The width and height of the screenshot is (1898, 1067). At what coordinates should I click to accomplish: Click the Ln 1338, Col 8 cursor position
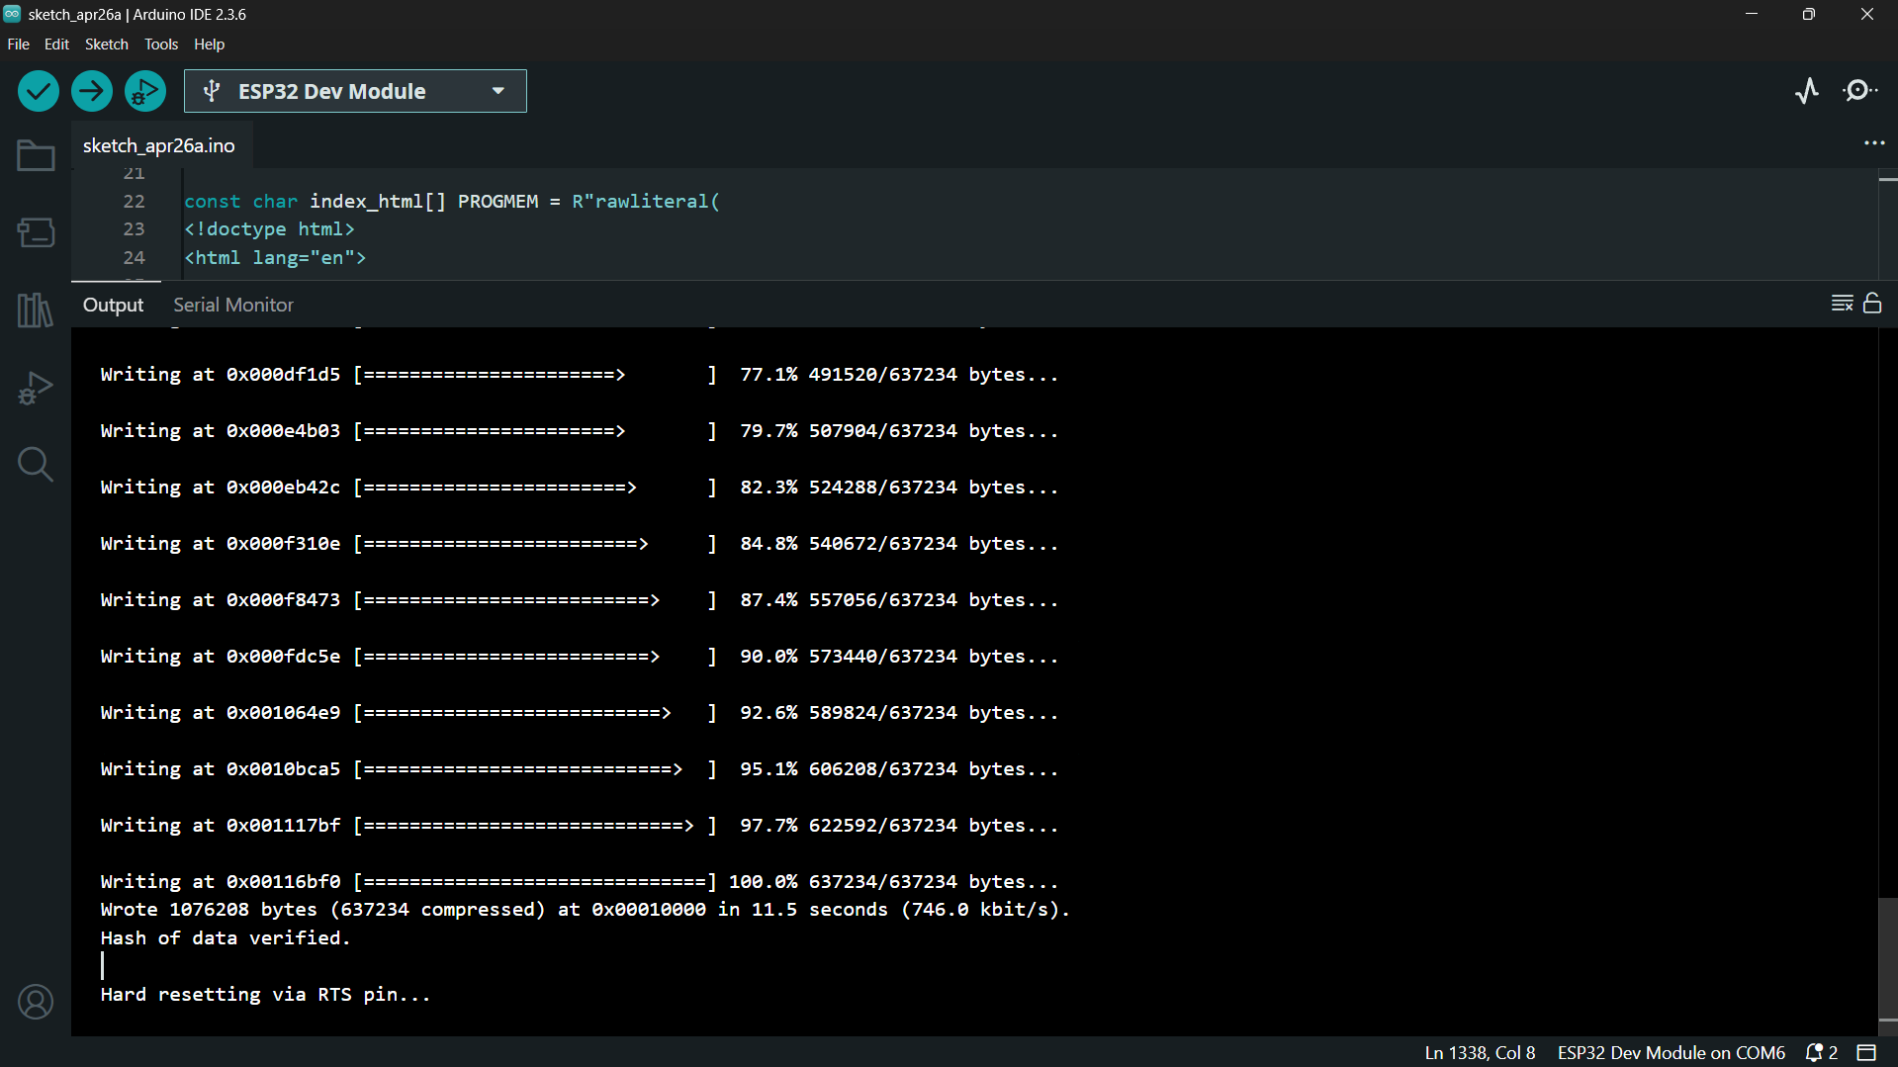[1480, 1053]
